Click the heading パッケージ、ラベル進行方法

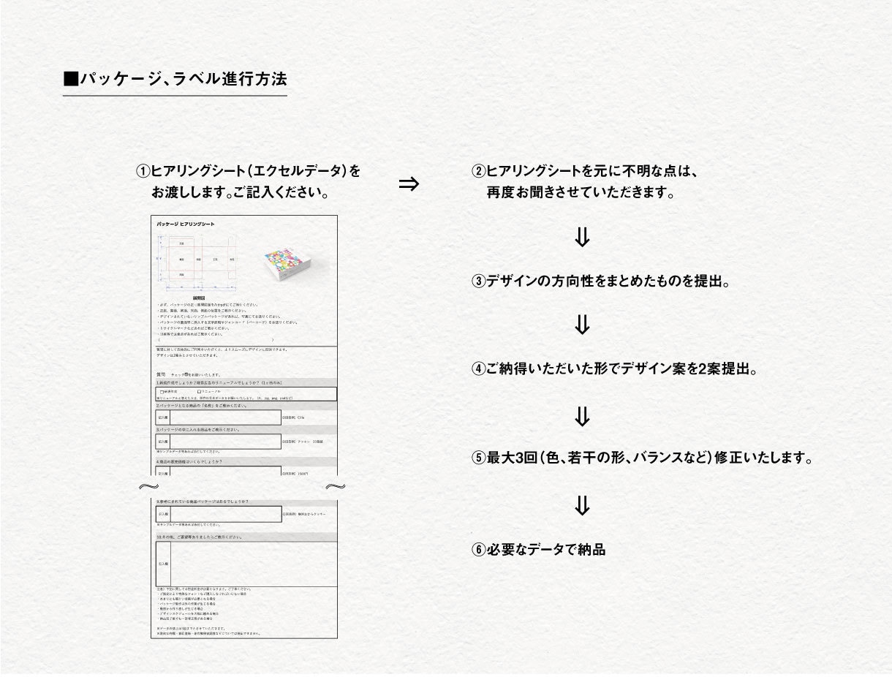coord(175,79)
